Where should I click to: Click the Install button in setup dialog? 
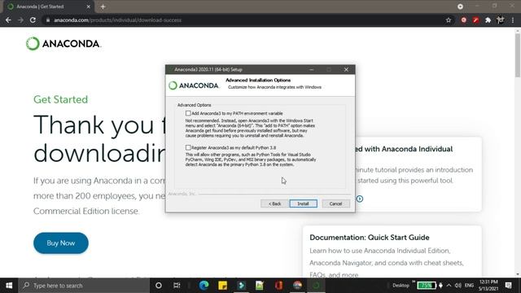pyautogui.click(x=303, y=203)
